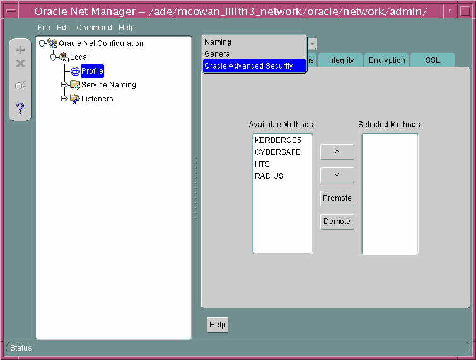The width and height of the screenshot is (476, 360).
Task: Select Naming in the dropdown list
Action: [218, 42]
